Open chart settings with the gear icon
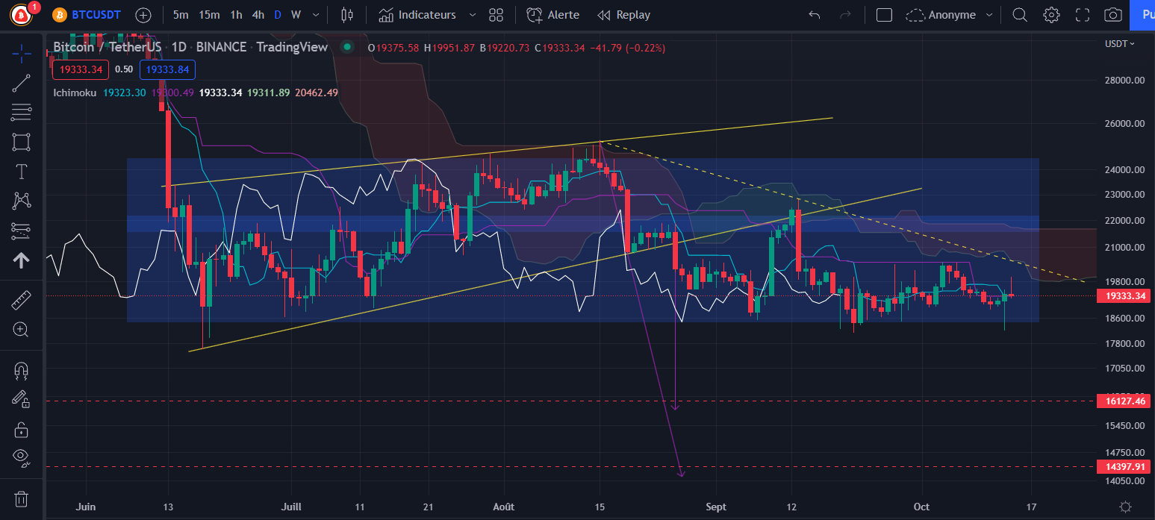Viewport: 1155px width, 520px height. pyautogui.click(x=1050, y=14)
